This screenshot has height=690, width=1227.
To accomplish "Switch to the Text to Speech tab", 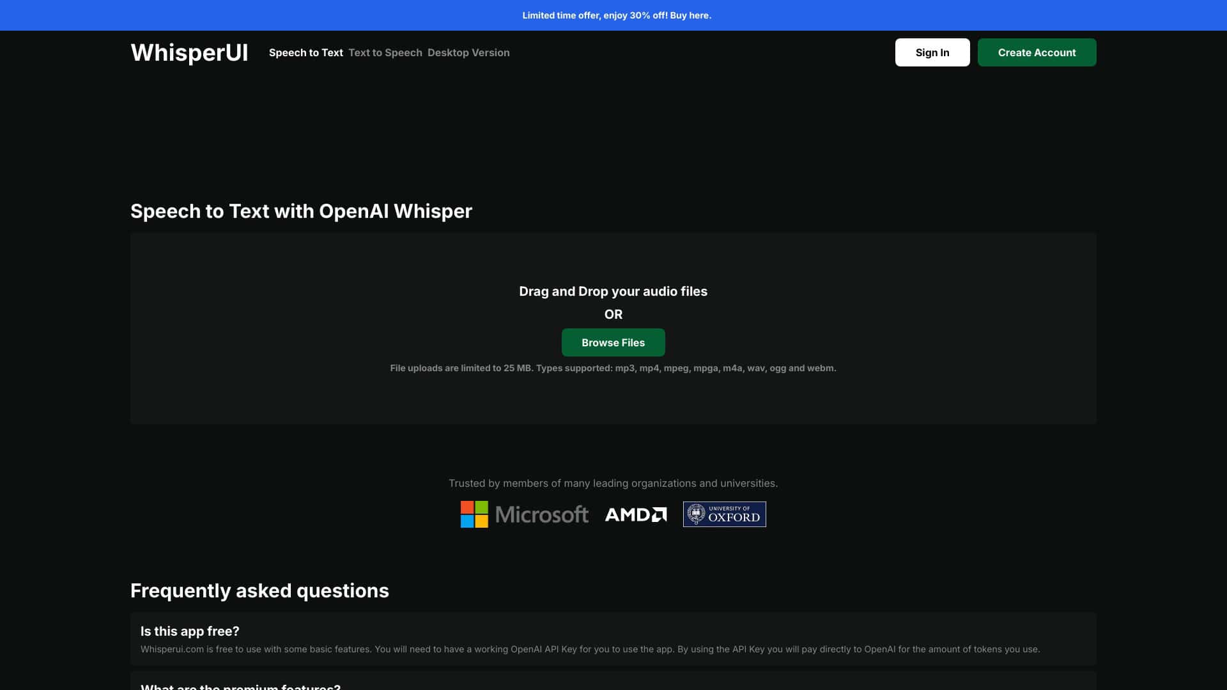I will (385, 52).
